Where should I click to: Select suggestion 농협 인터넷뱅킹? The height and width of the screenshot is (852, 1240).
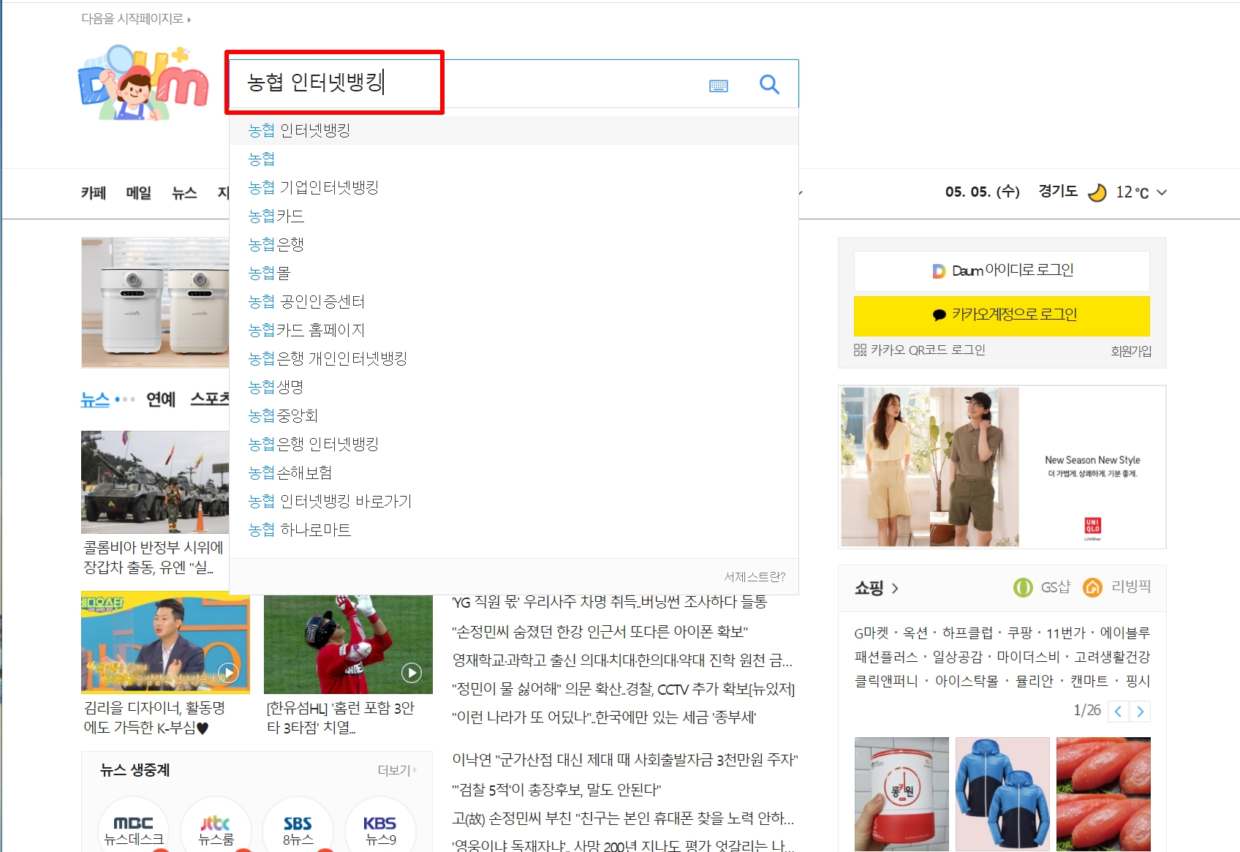(513, 130)
